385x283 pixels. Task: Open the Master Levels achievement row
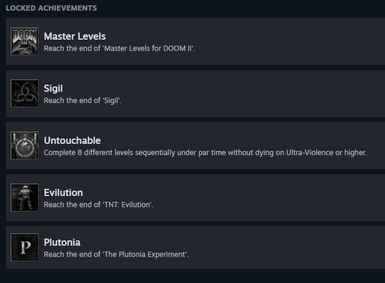[x=195, y=41]
